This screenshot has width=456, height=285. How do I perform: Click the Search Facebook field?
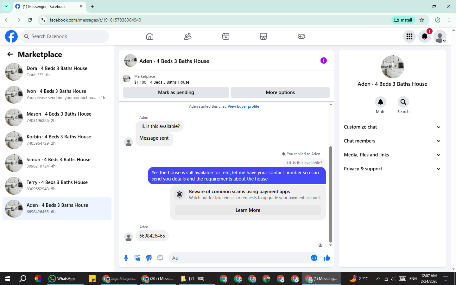[x=65, y=36]
